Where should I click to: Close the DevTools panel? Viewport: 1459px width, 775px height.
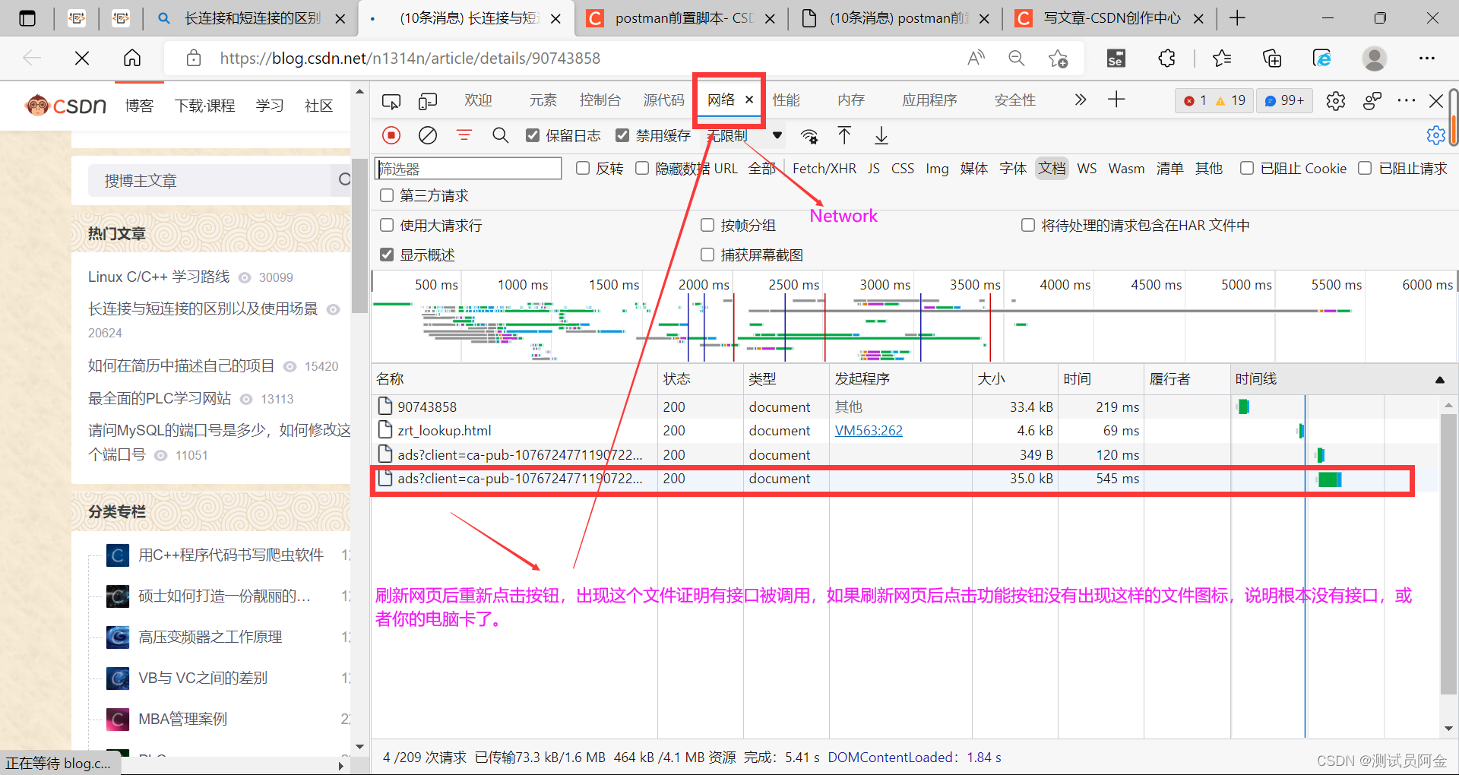click(x=1435, y=100)
